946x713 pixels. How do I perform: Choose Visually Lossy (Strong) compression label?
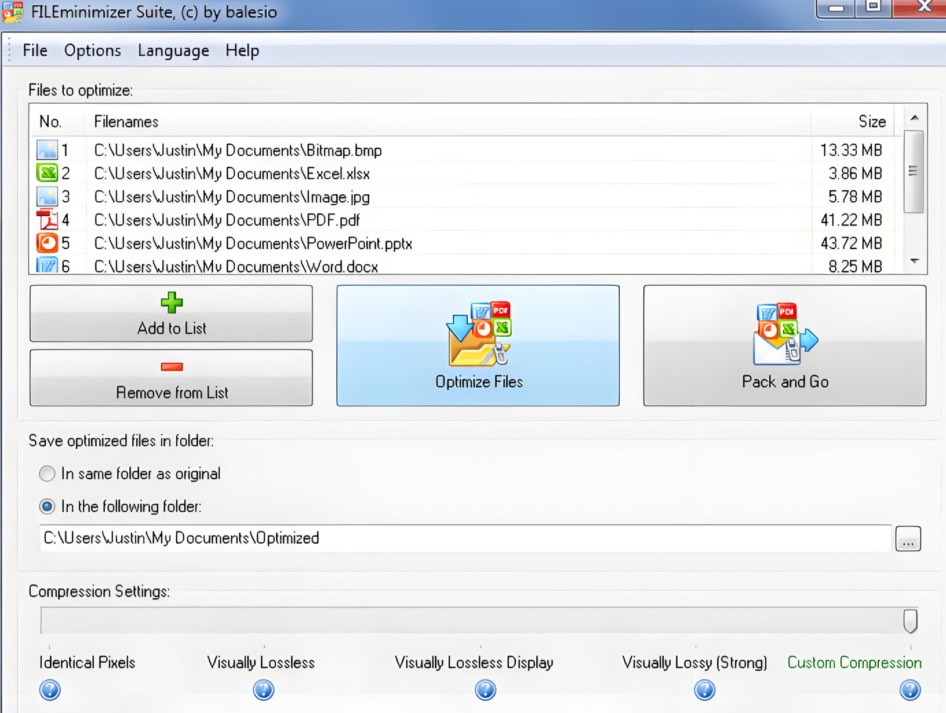(x=694, y=663)
